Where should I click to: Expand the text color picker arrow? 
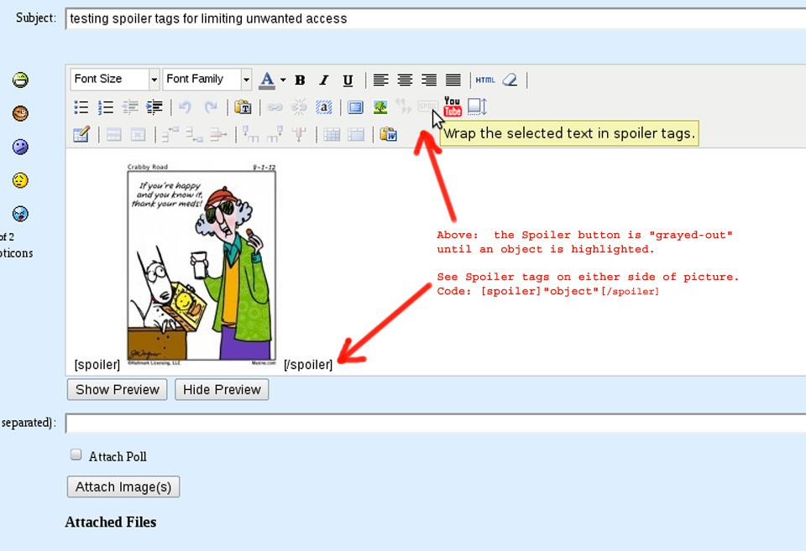[x=283, y=80]
